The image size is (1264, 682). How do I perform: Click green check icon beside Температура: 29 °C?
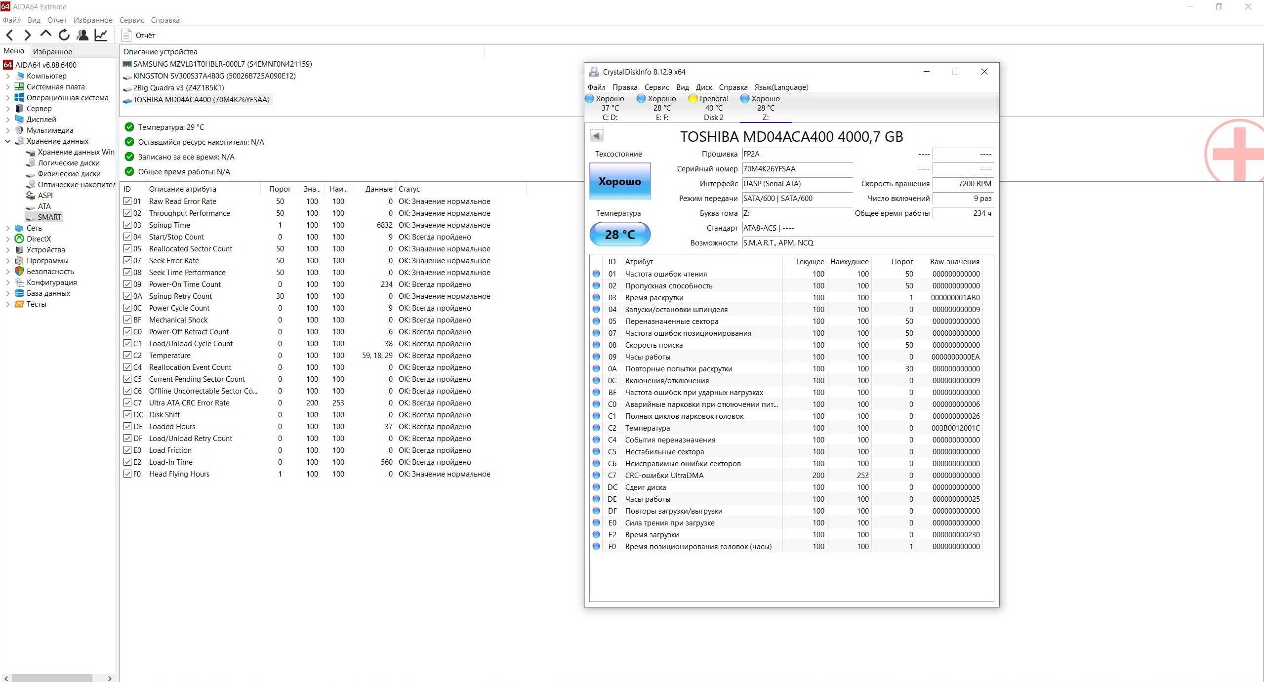pos(129,127)
